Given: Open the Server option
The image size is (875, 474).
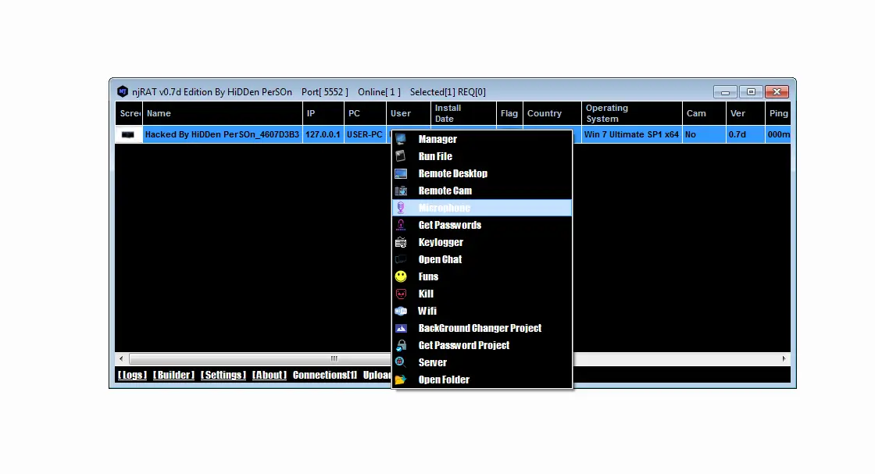Looking at the screenshot, I should (431, 362).
